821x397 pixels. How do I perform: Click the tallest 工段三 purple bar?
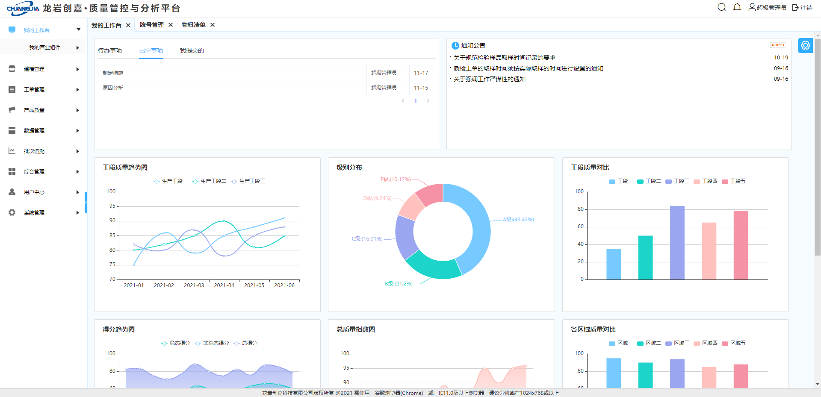pyautogui.click(x=677, y=243)
